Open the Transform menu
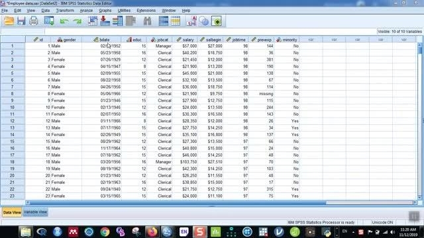 [65, 11]
